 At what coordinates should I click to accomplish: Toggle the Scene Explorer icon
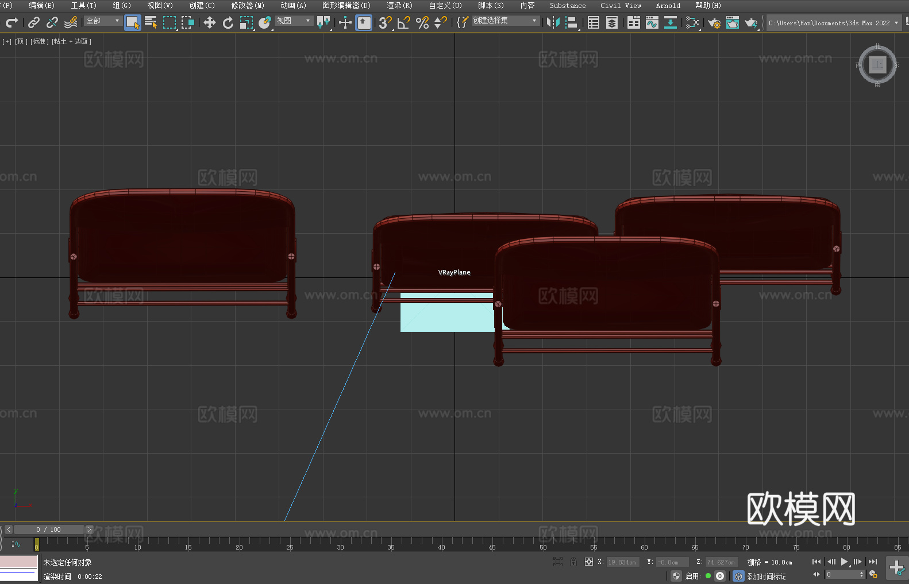coord(594,22)
